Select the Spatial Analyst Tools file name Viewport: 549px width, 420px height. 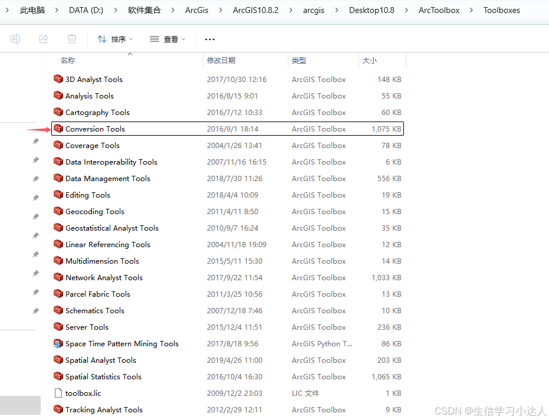pyautogui.click(x=101, y=360)
